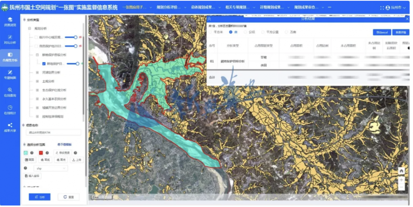The width and height of the screenshot is (413, 207).
Task: Click the fullscreen icon in top bar
Action: [x=382, y=8]
